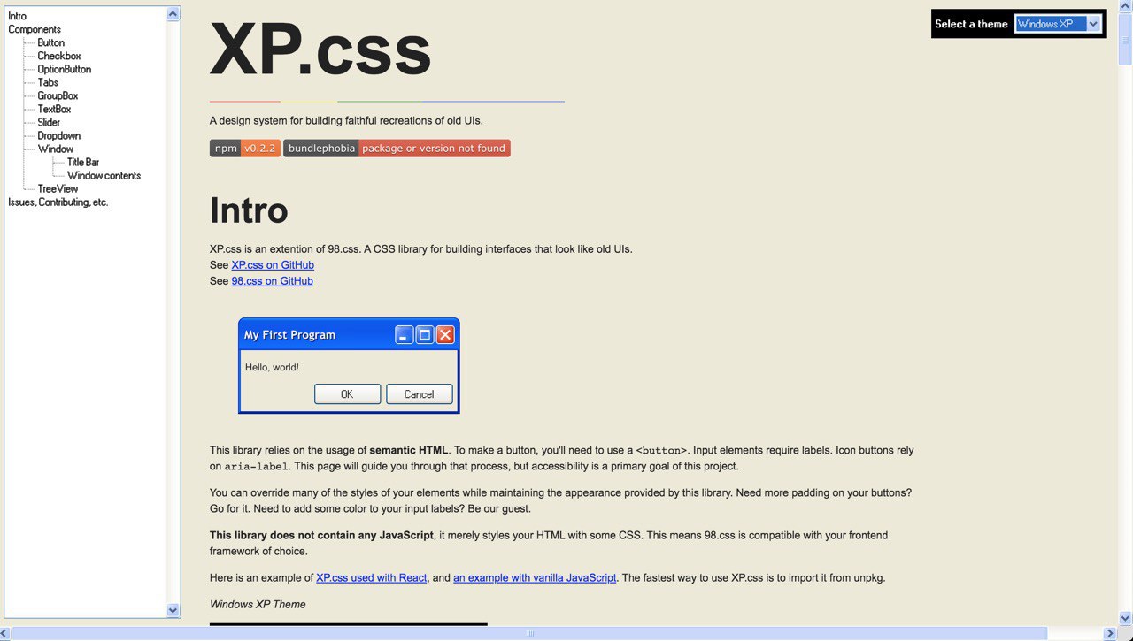
Task: Select Dropdown in the sidebar tree
Action: point(58,135)
